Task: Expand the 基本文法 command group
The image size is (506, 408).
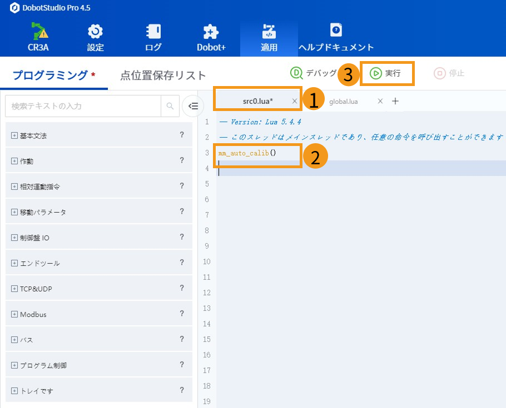Action: tap(14, 135)
